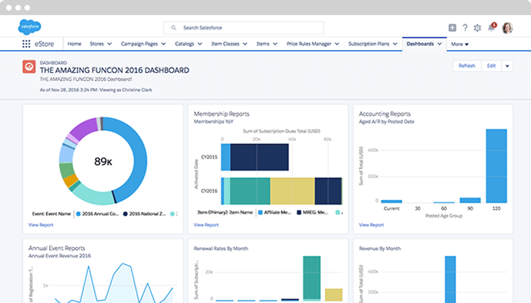Expand the Dashboards tab chevron
The width and height of the screenshot is (531, 303).
(439, 44)
